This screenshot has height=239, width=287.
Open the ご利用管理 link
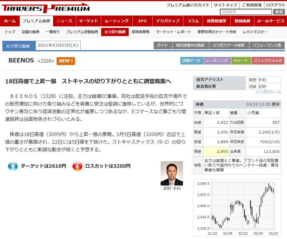coord(252,5)
